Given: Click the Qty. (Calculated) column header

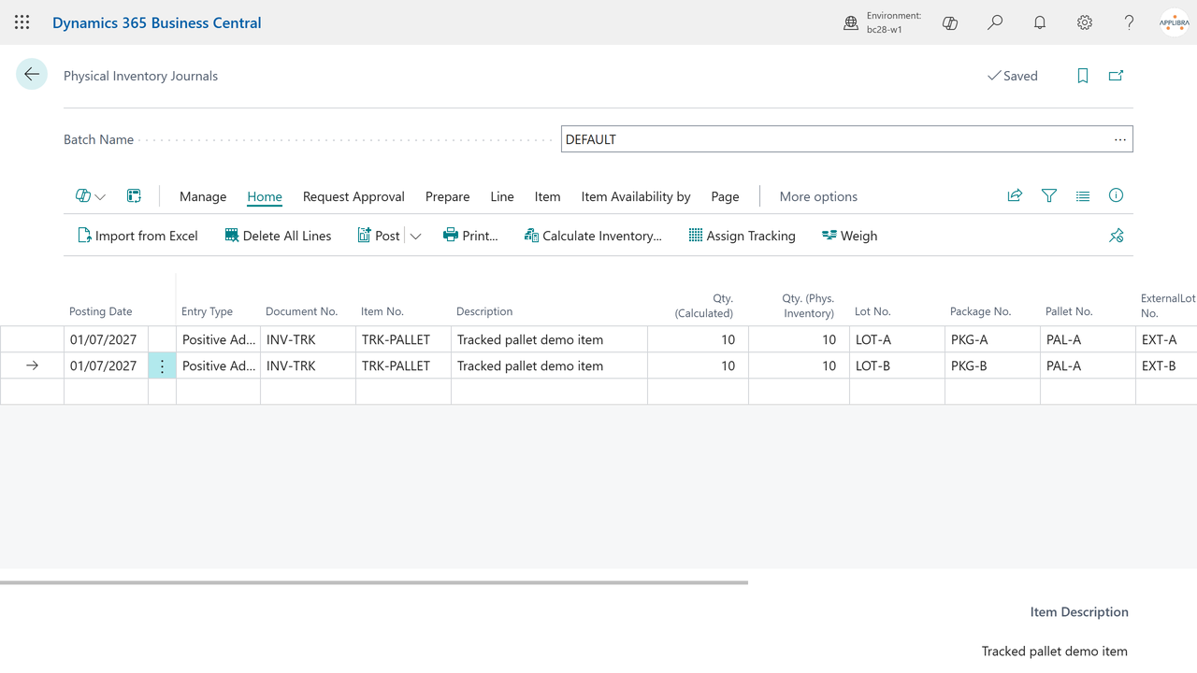Looking at the screenshot, I should click(x=704, y=306).
